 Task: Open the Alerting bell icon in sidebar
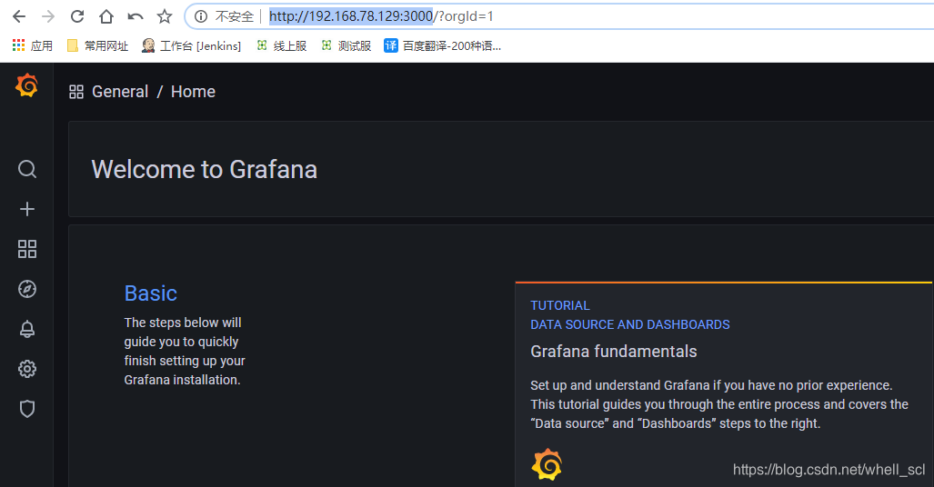pos(26,329)
